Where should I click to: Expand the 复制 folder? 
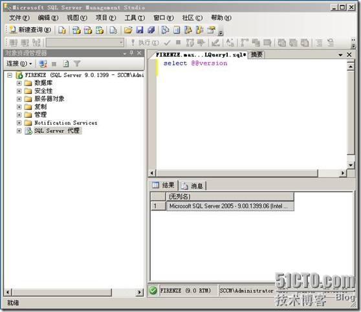coord(19,107)
